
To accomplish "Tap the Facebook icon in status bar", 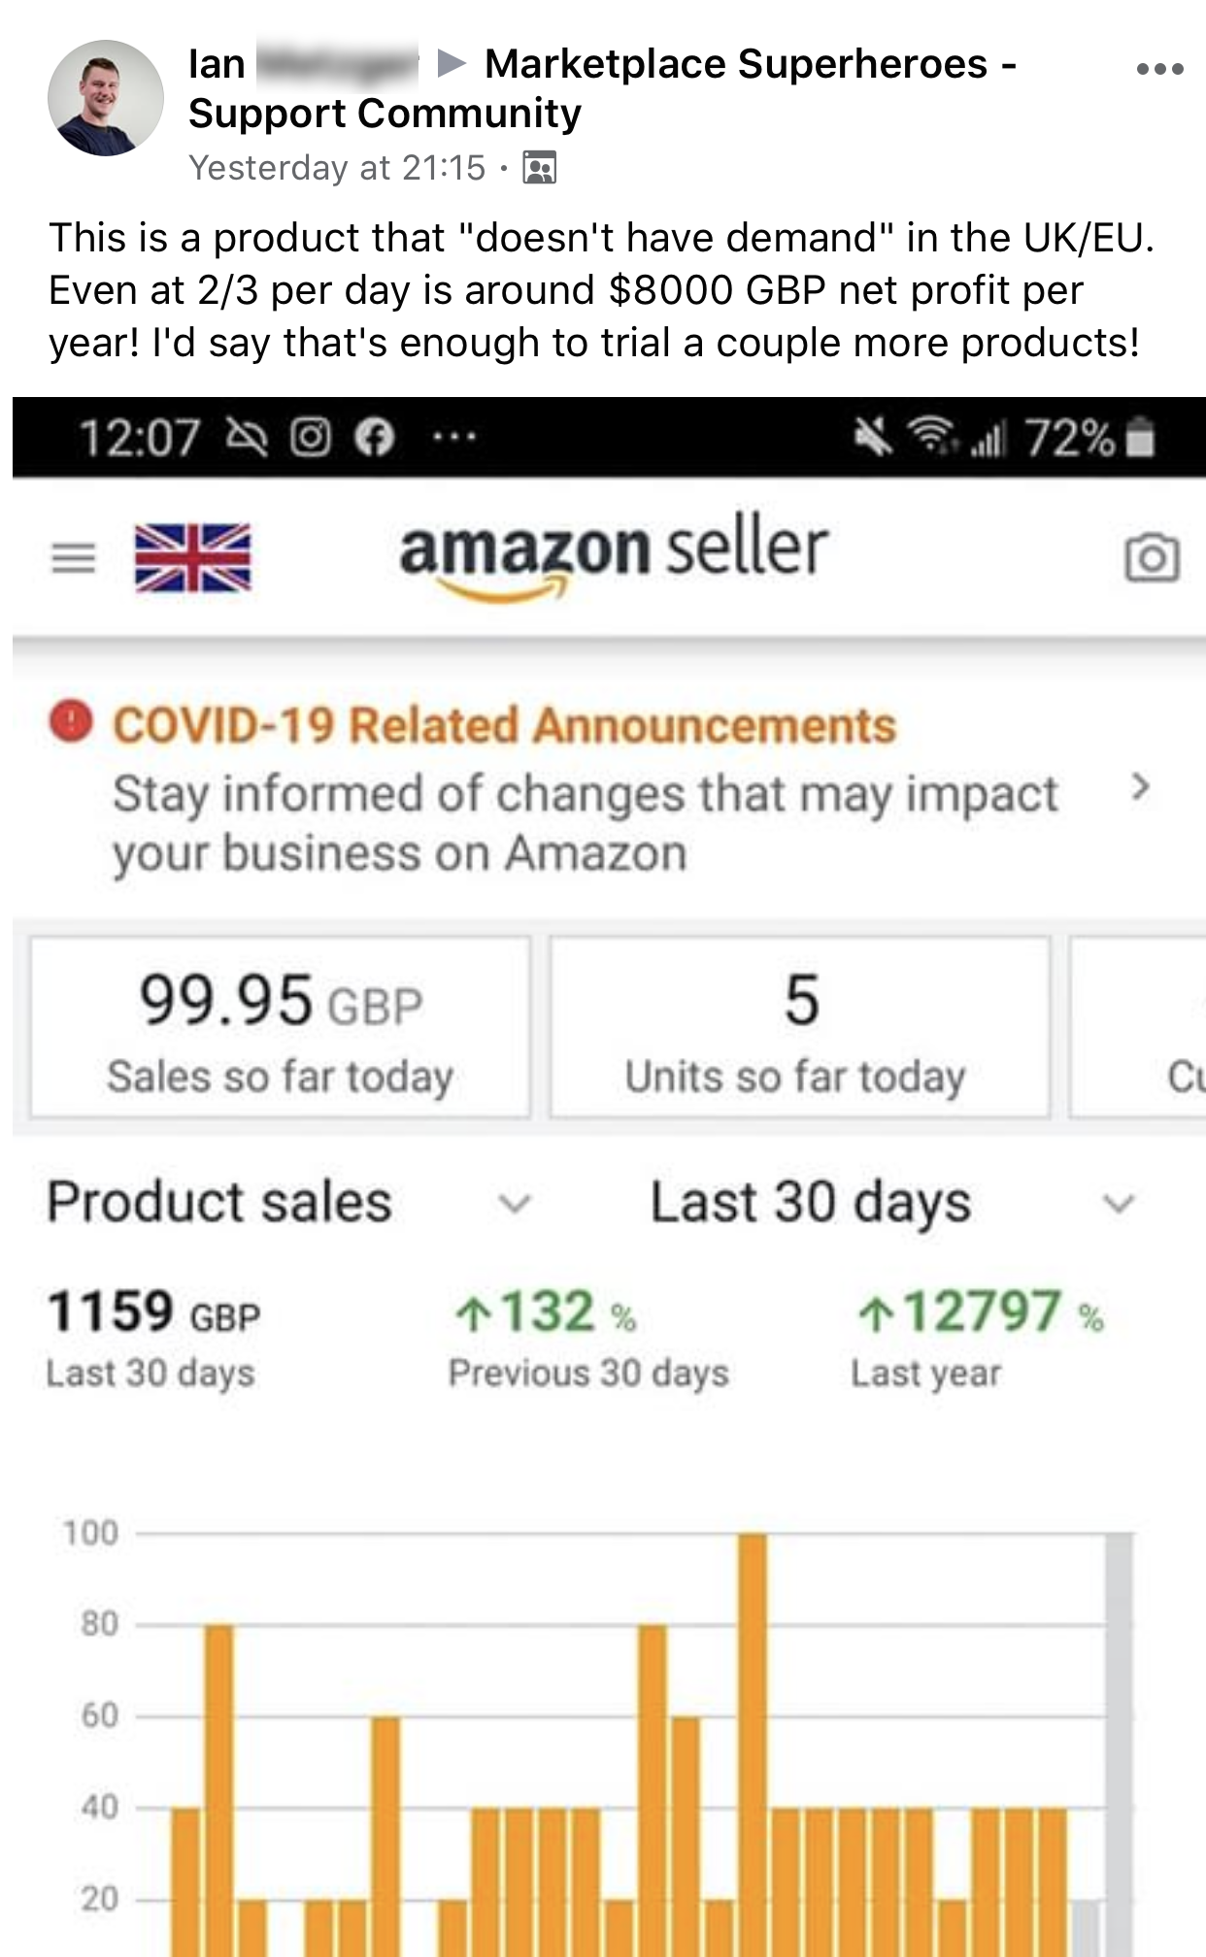I will click(x=374, y=437).
